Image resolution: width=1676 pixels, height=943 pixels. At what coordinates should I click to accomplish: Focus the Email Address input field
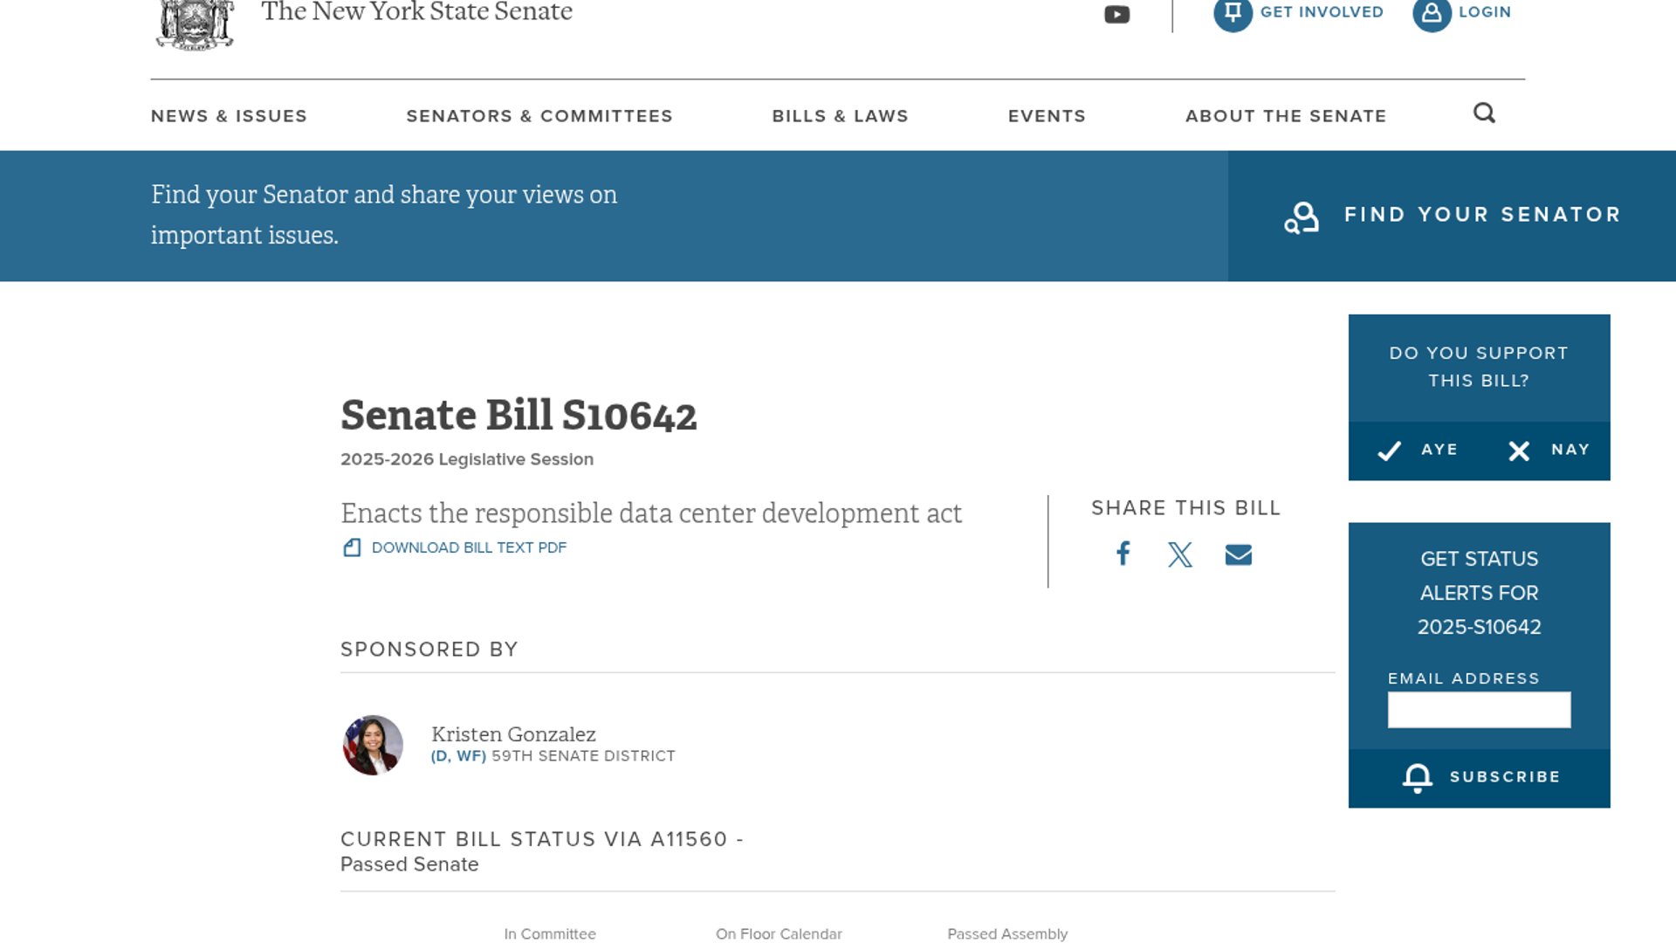tap(1479, 710)
